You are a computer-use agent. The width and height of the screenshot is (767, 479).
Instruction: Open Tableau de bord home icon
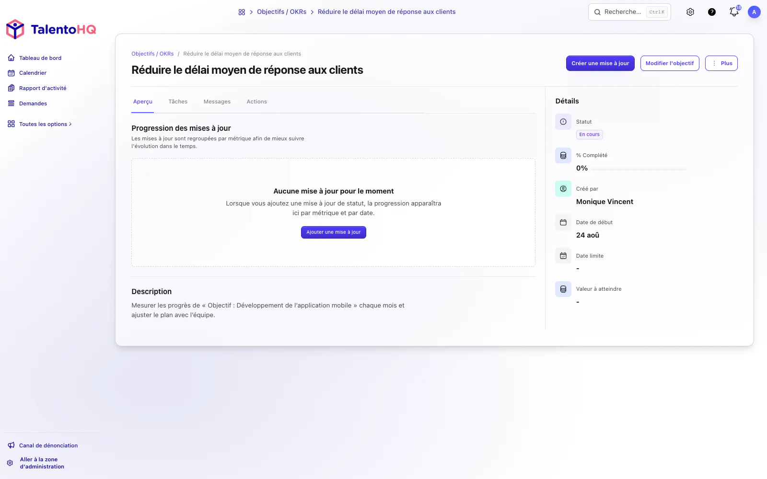(x=11, y=58)
